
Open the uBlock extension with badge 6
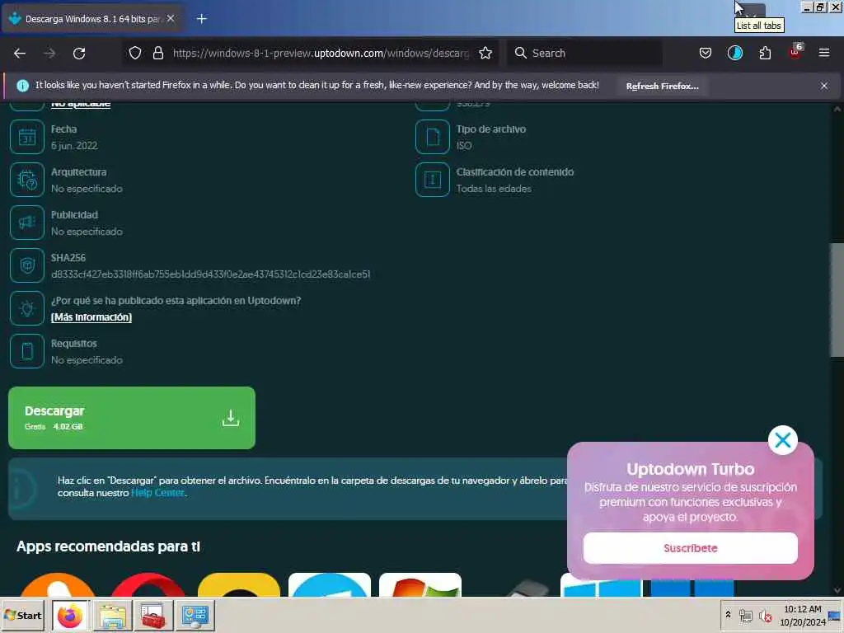pyautogui.click(x=795, y=53)
